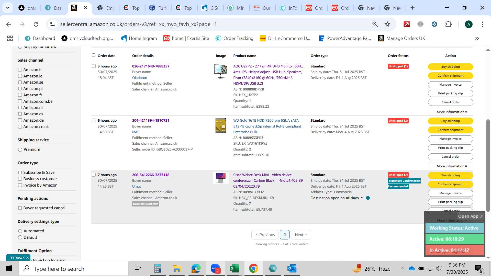Switch to the CISCO tab

pyautogui.click(x=210, y=8)
